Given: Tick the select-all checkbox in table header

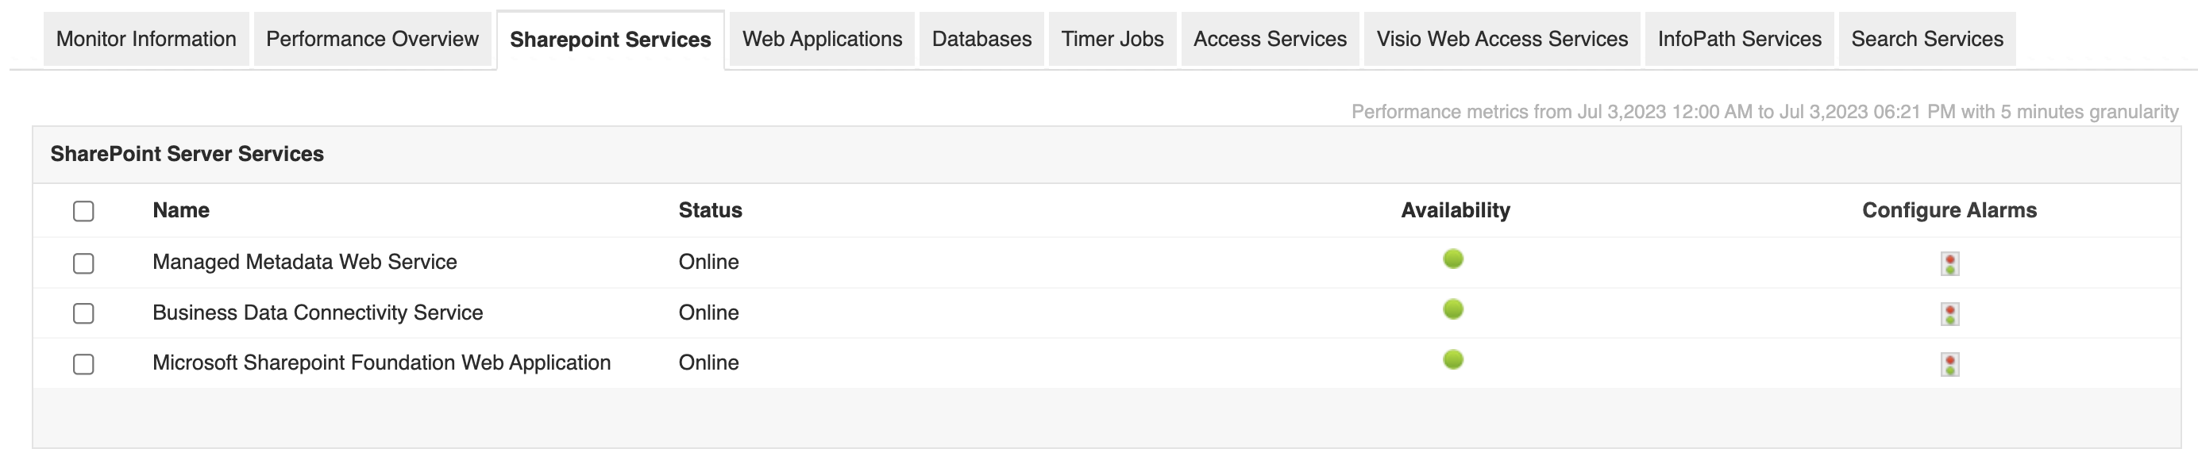Looking at the screenshot, I should [x=83, y=210].
